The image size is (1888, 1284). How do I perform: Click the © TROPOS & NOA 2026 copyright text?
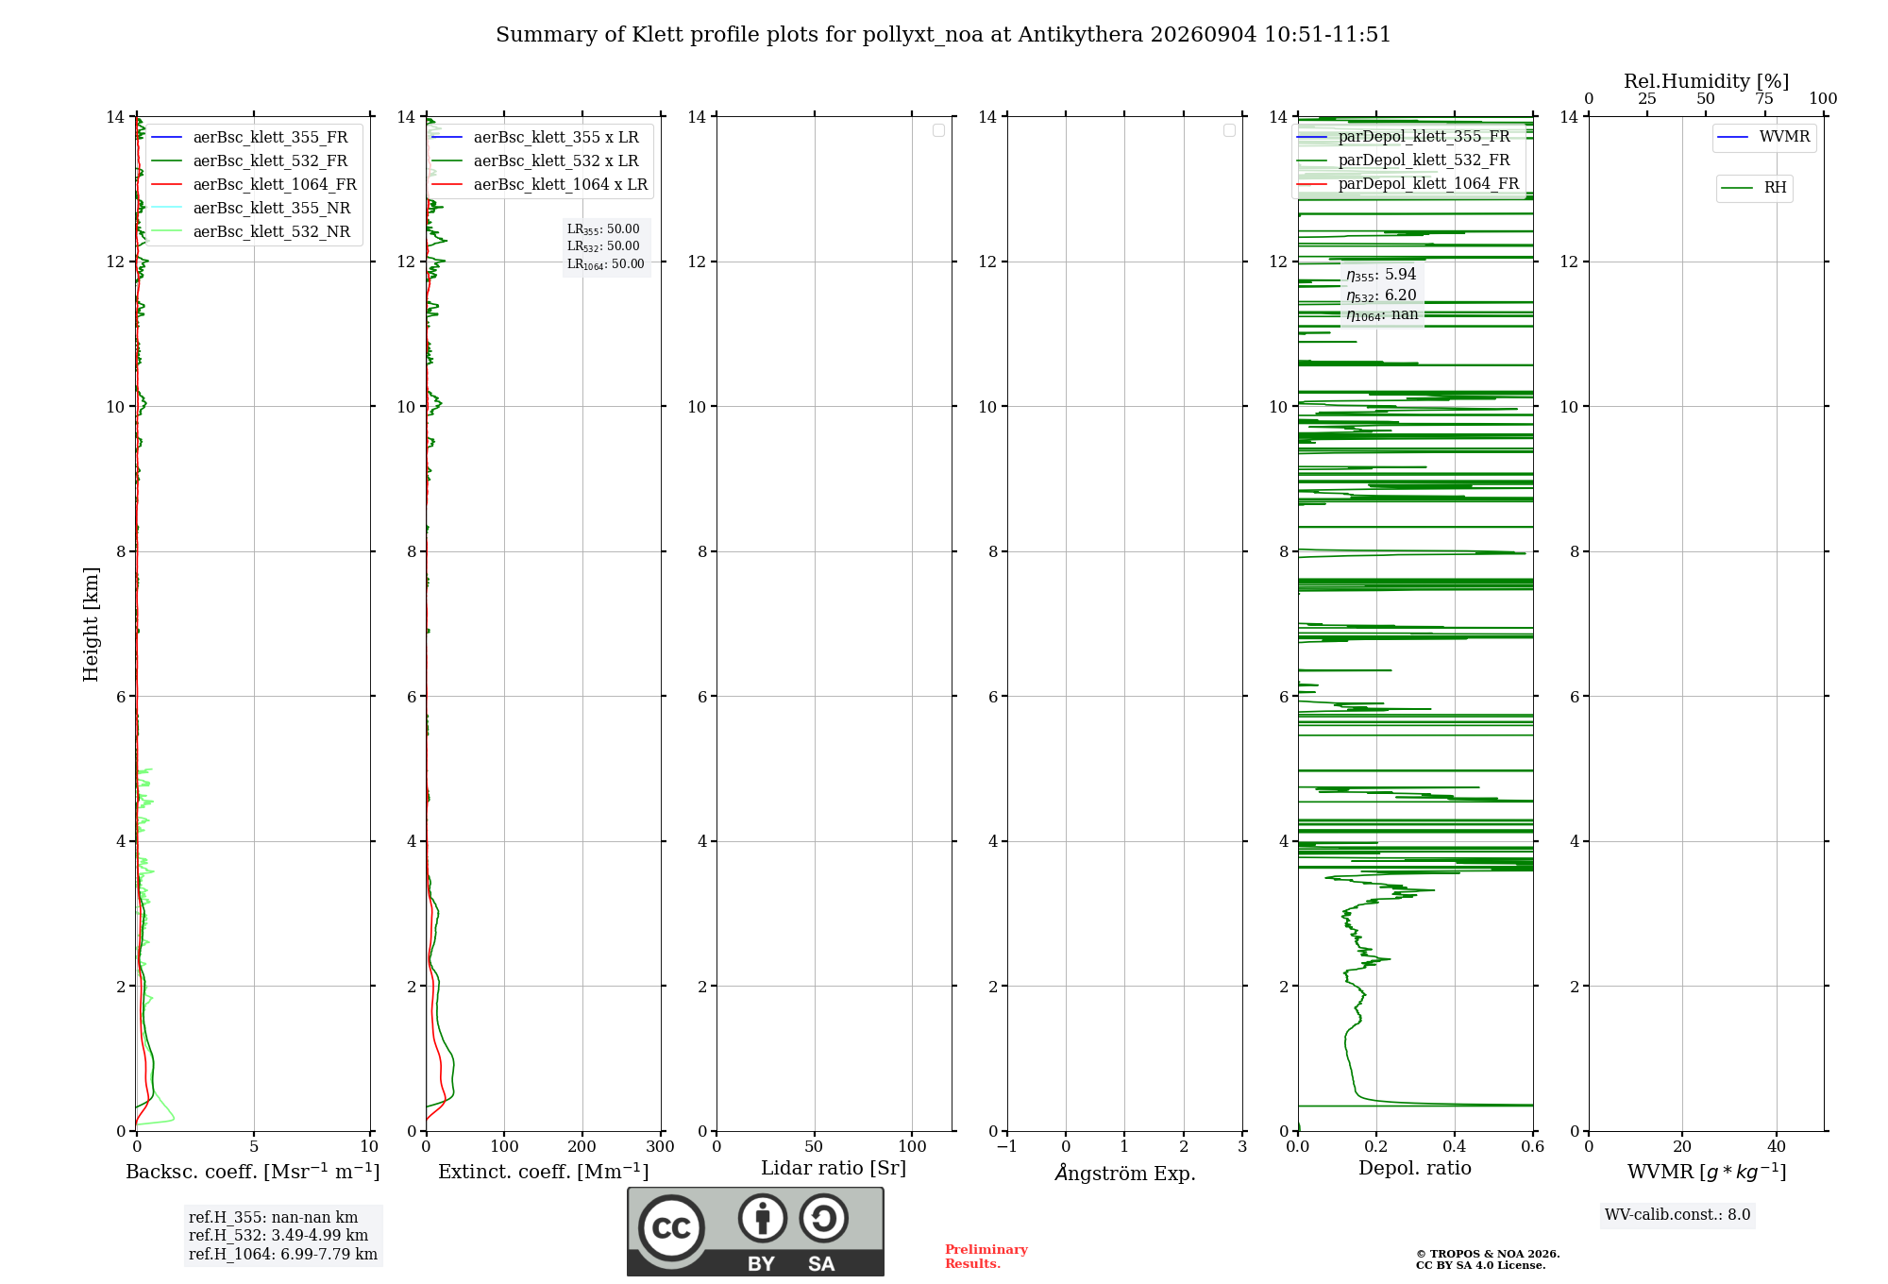(1488, 1255)
